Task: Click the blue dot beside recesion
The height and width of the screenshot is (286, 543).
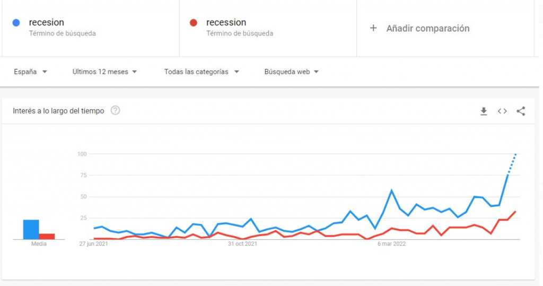Action: (x=16, y=23)
